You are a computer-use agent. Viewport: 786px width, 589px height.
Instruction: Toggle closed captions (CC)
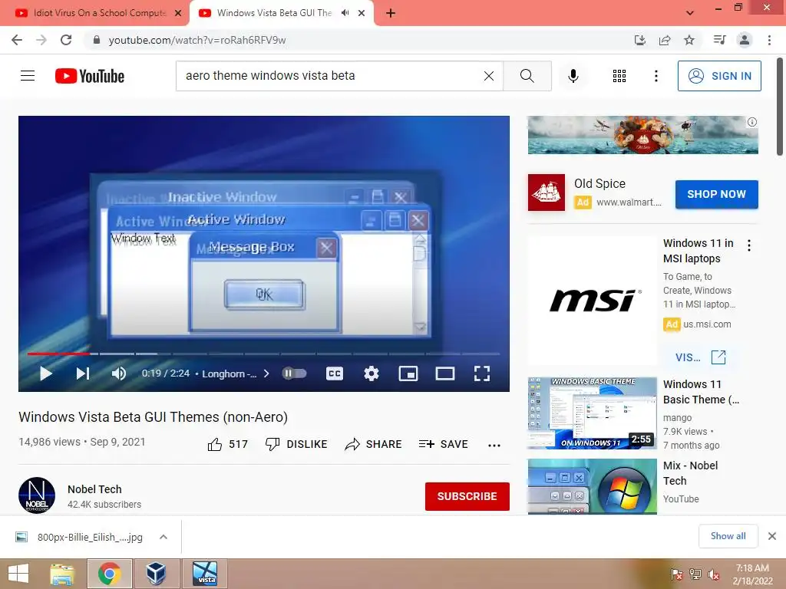tap(335, 373)
